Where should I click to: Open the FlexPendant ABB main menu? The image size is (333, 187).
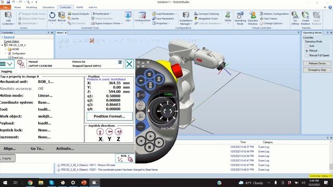pos(6,64)
